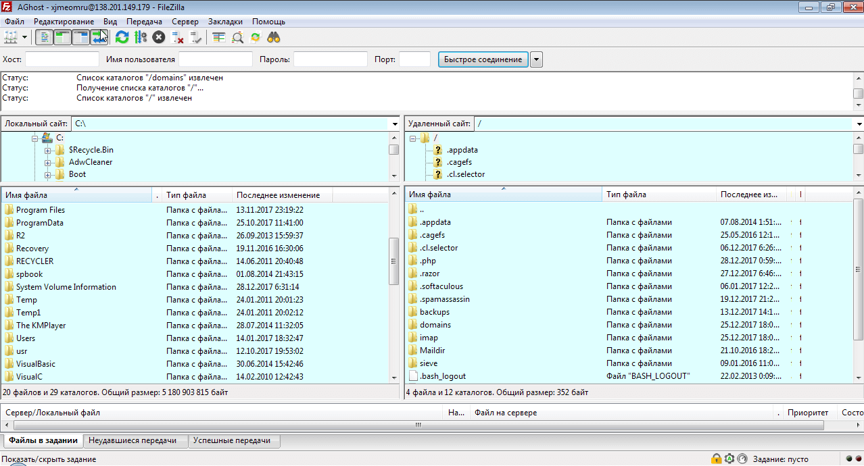Collapse the C: drive tree node
This screenshot has height=466, width=864.
click(x=35, y=138)
